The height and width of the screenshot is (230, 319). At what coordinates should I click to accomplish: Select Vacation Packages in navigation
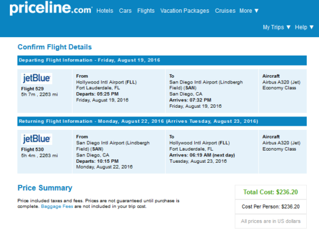click(x=184, y=10)
